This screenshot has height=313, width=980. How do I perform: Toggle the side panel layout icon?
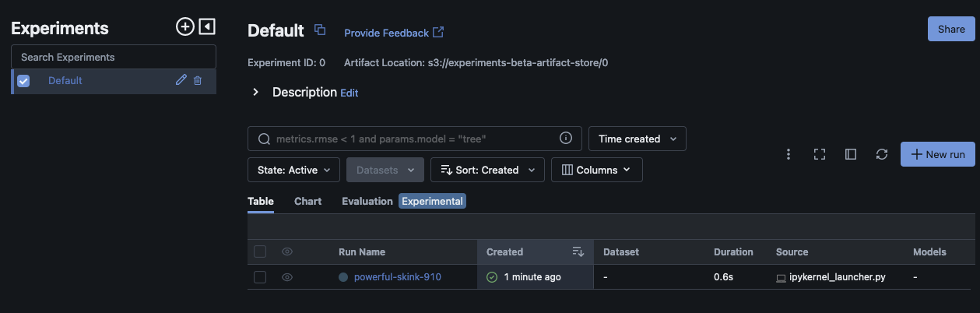tap(850, 154)
